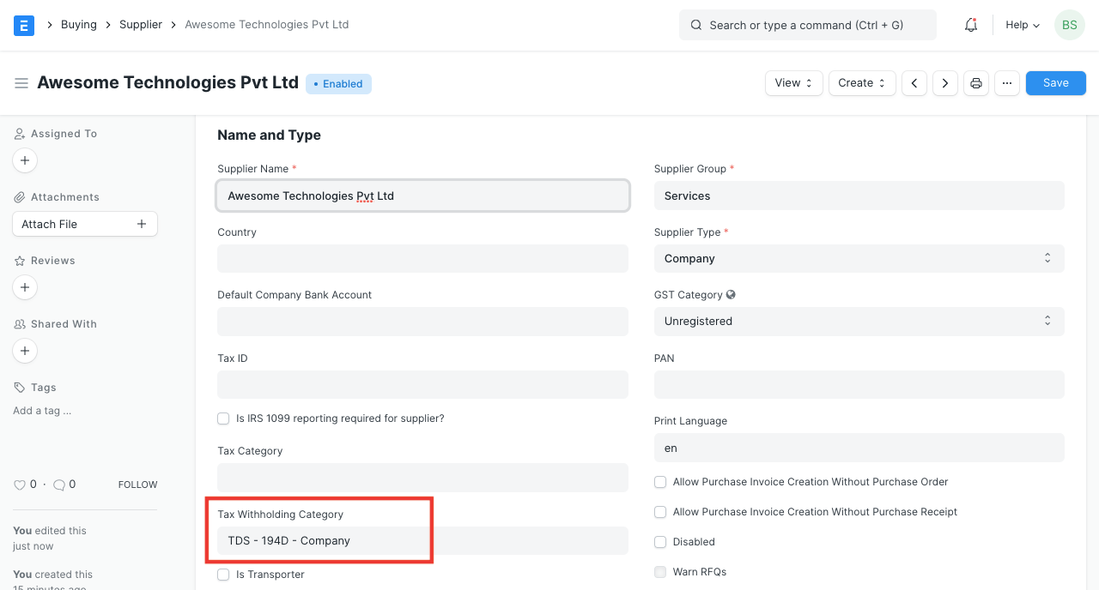Add an assignee with plus icon under Assigned To
The width and height of the screenshot is (1099, 590).
click(x=25, y=160)
